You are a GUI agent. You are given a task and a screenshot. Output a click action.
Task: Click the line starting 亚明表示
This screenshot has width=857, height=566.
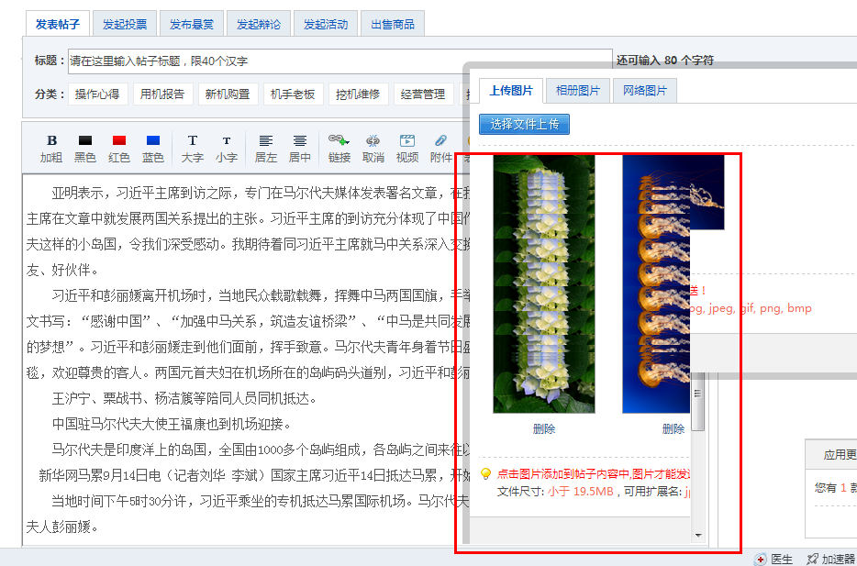point(262,193)
